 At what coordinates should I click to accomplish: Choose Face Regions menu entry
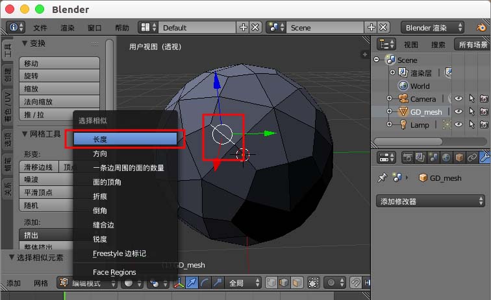click(x=125, y=272)
